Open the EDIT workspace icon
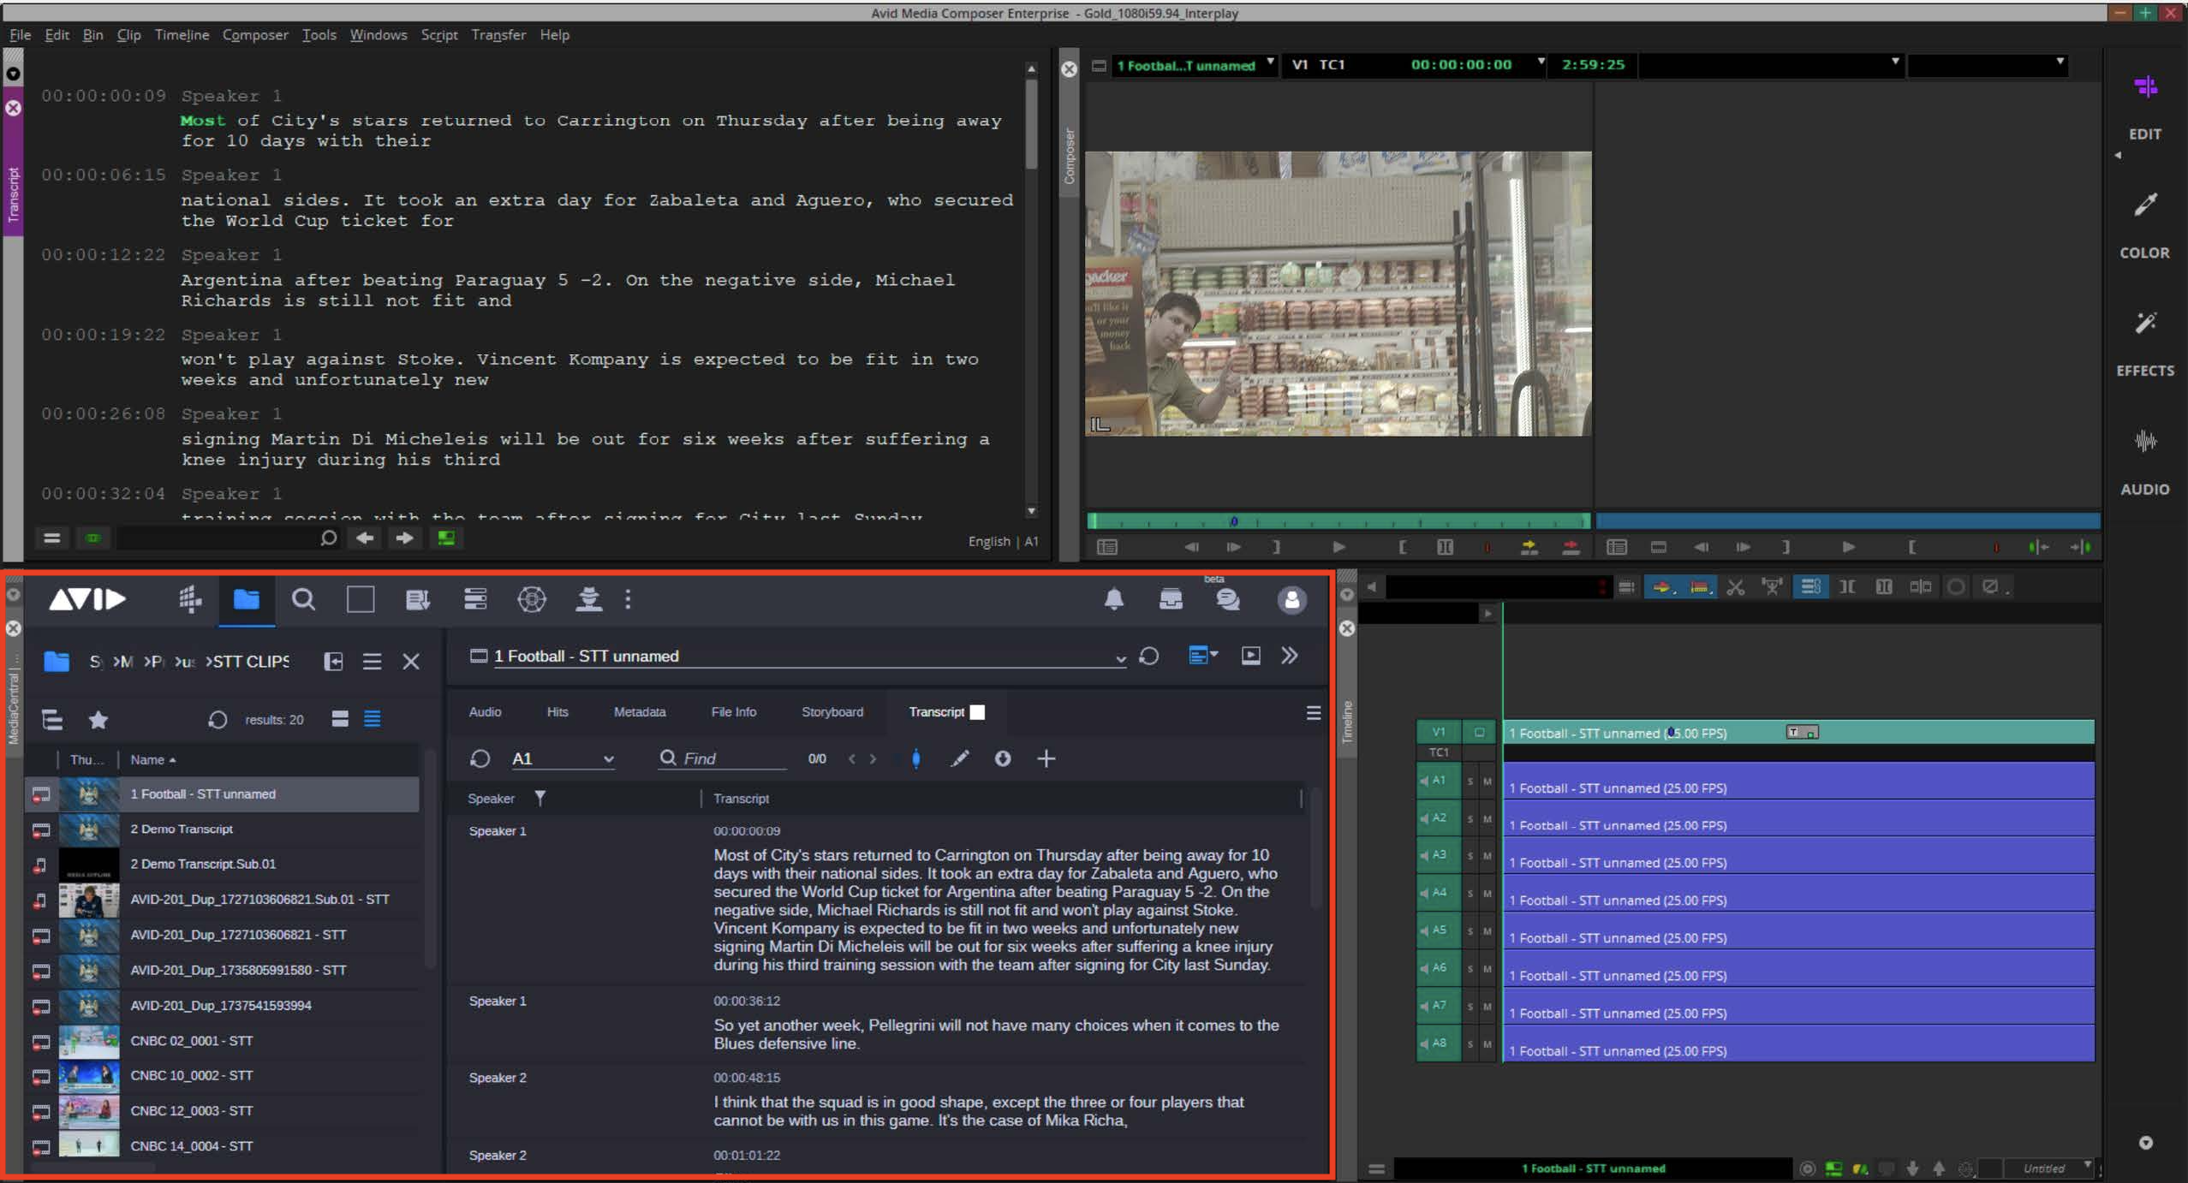This screenshot has height=1183, width=2188. 2144,87
